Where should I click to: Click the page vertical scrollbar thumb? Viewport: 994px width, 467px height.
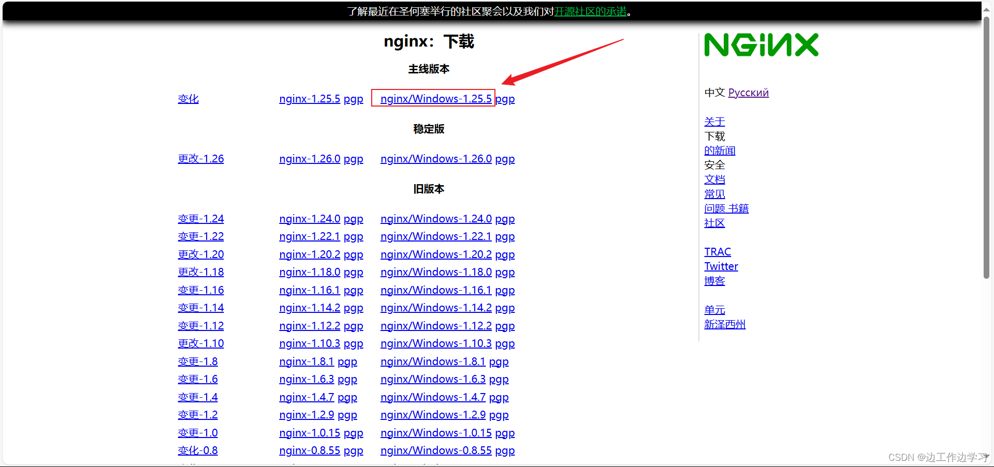[987, 147]
